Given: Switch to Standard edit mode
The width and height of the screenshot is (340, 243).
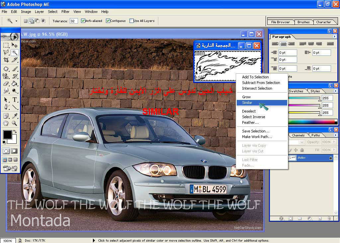Looking at the screenshot, I should click(x=6, y=151).
